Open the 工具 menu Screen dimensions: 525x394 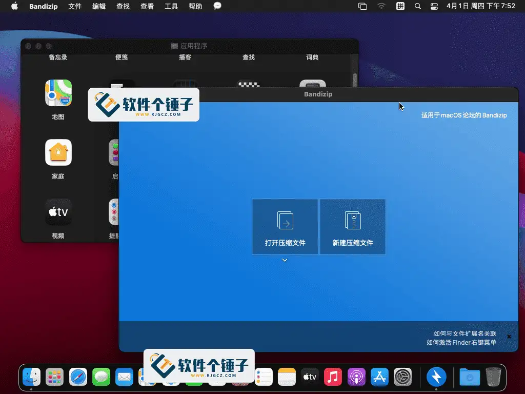click(171, 7)
